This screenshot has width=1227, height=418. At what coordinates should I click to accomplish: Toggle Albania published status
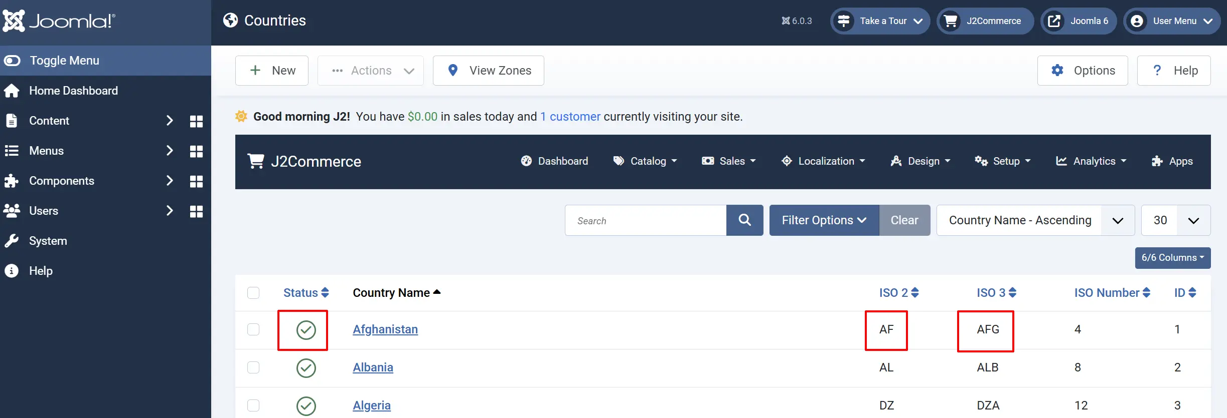(x=306, y=368)
